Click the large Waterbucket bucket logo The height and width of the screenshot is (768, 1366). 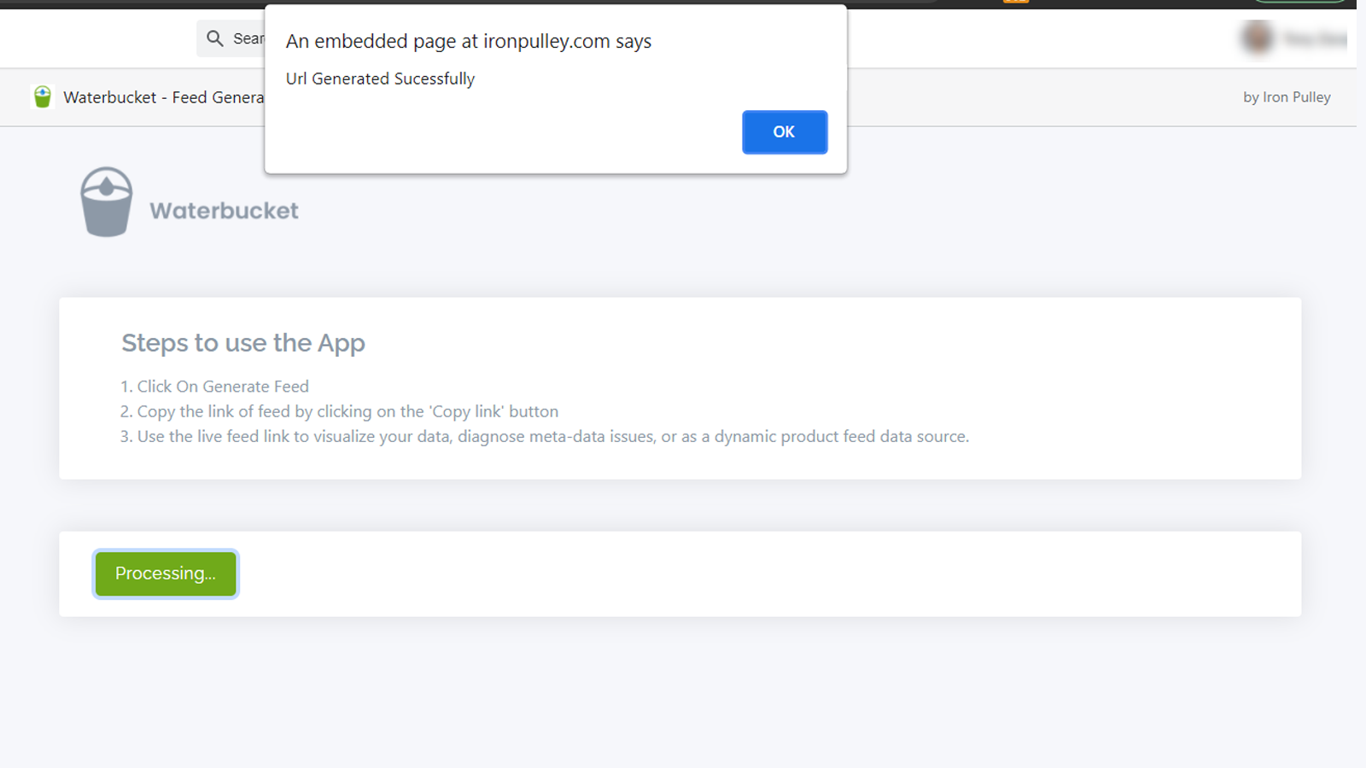coord(107,202)
